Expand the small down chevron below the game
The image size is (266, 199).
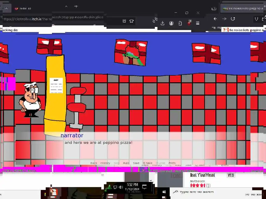[151, 181]
